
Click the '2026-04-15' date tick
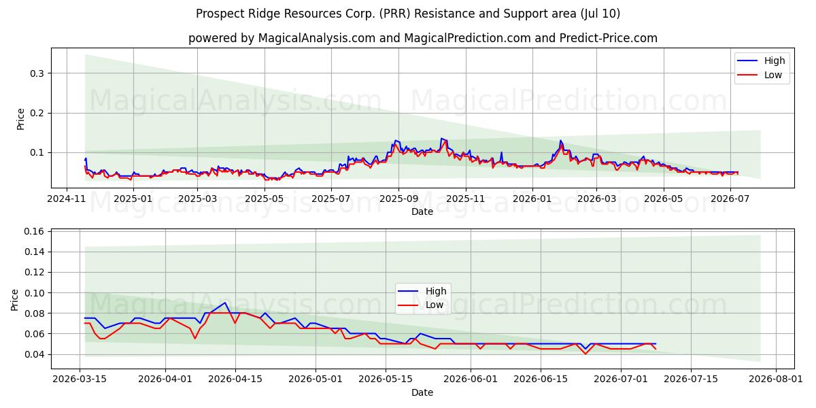pos(235,379)
